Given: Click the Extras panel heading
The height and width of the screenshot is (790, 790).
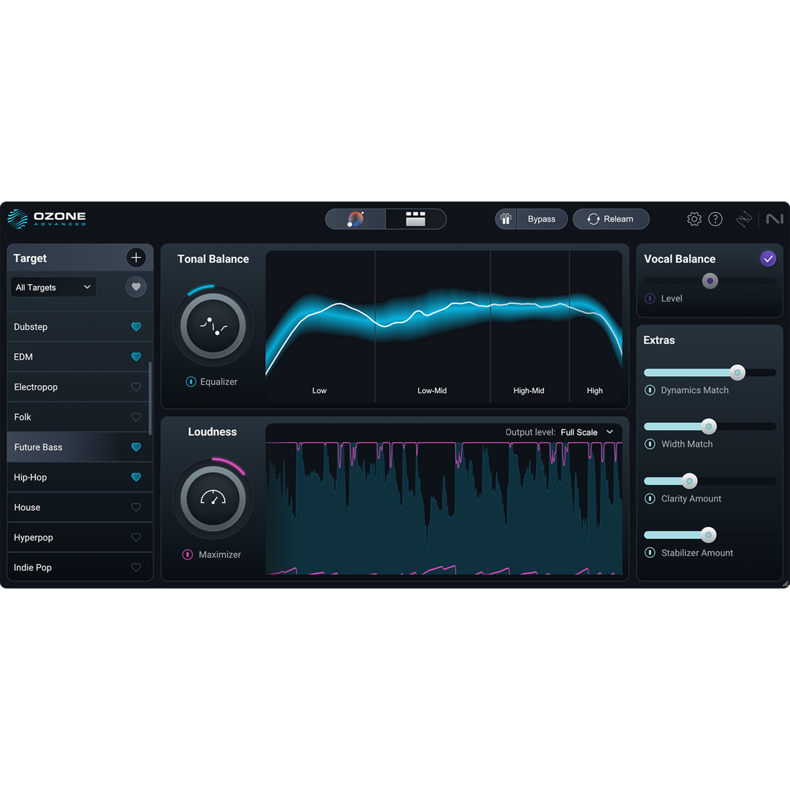Looking at the screenshot, I should pyautogui.click(x=659, y=340).
